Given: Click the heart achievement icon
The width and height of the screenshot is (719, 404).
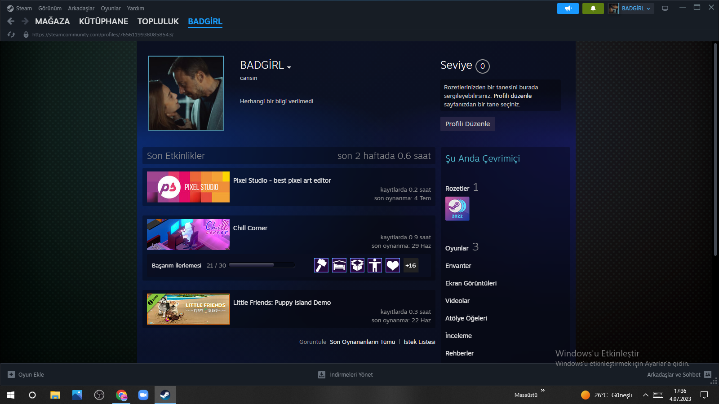Looking at the screenshot, I should pyautogui.click(x=393, y=265).
